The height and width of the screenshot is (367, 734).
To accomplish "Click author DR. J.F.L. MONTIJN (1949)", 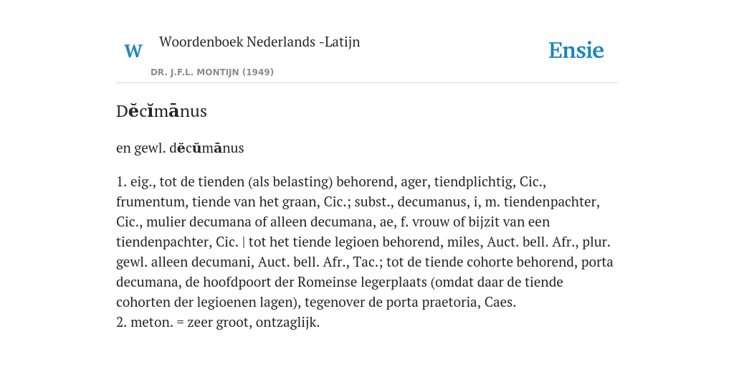I will tap(212, 72).
